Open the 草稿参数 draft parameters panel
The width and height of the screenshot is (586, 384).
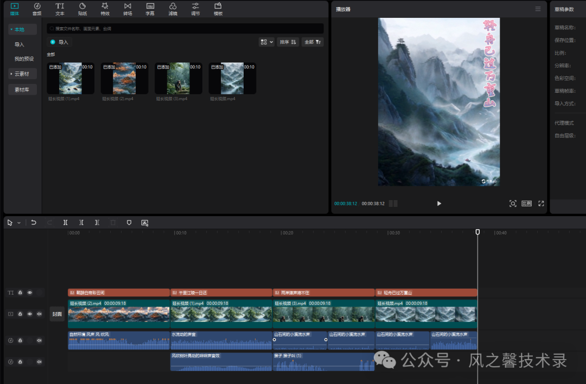click(x=564, y=9)
